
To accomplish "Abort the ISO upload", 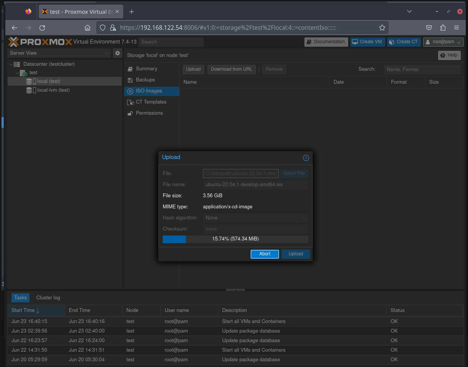I will [265, 254].
